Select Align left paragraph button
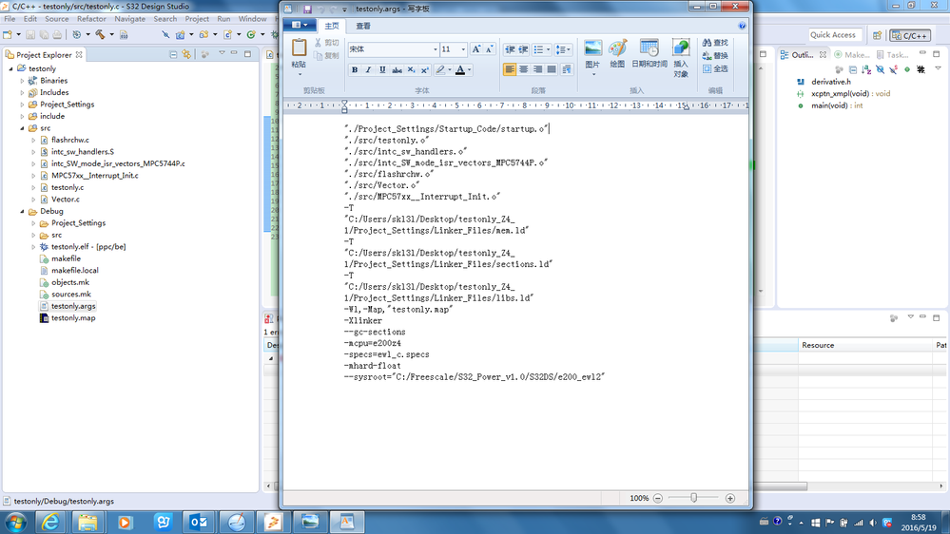This screenshot has height=534, width=950. coord(510,69)
